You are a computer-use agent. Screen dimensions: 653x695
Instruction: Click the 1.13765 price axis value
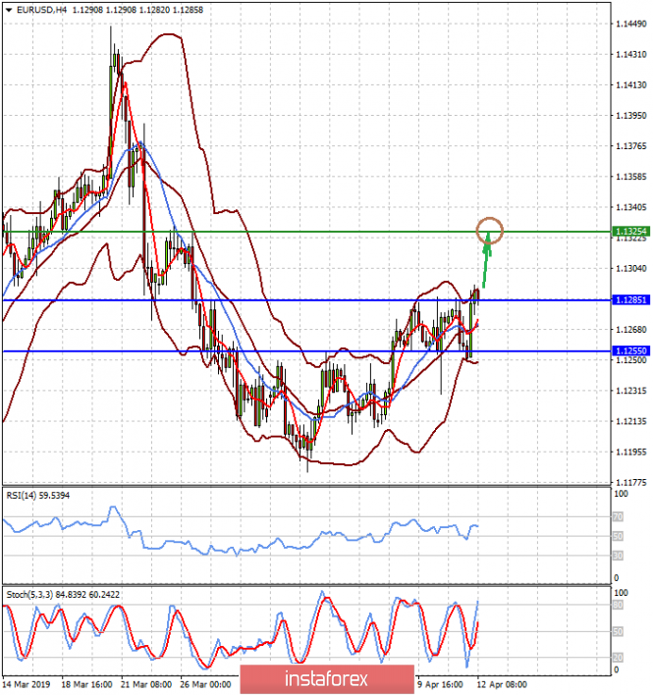click(x=628, y=146)
